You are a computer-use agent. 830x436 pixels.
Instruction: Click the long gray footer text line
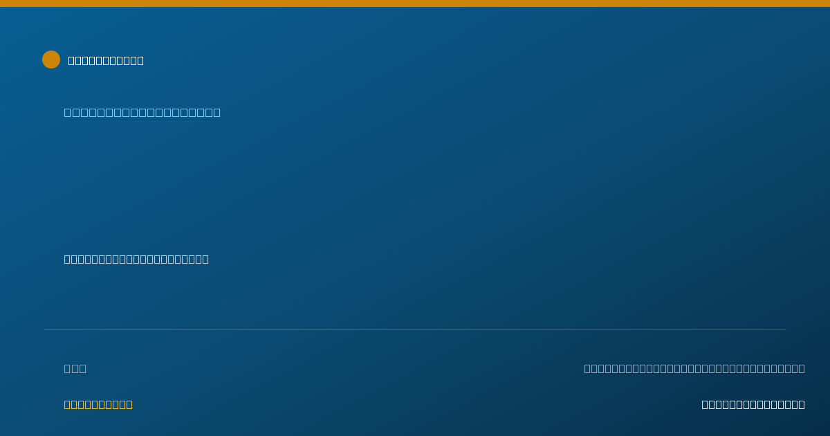(x=694, y=368)
